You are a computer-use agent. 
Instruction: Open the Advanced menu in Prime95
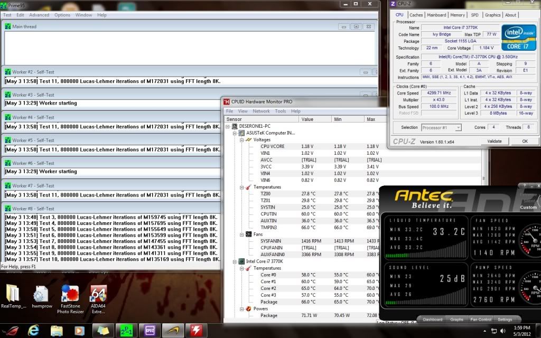pos(39,15)
